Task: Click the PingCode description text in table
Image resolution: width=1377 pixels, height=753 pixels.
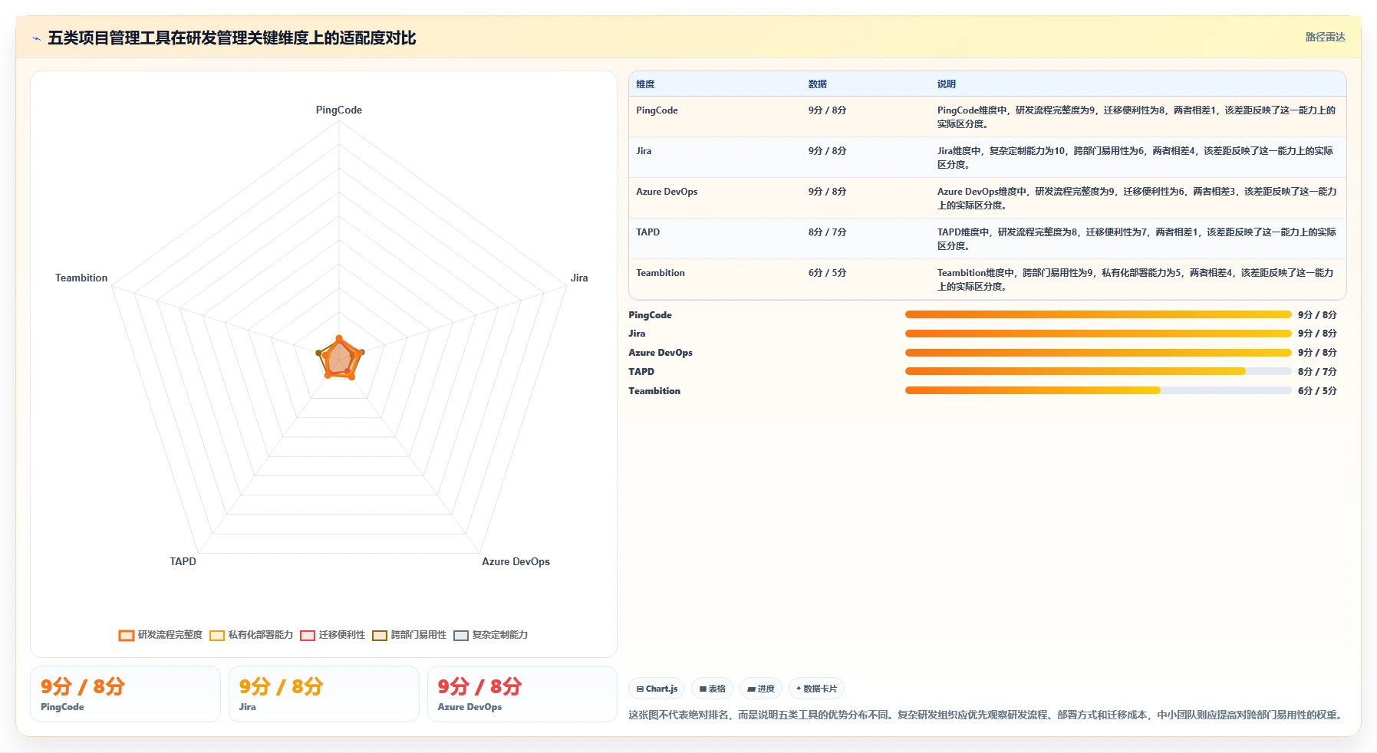Action: tap(1136, 117)
